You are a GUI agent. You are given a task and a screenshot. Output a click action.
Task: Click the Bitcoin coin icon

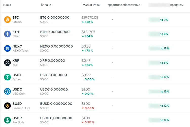pyautogui.click(x=7, y=20)
